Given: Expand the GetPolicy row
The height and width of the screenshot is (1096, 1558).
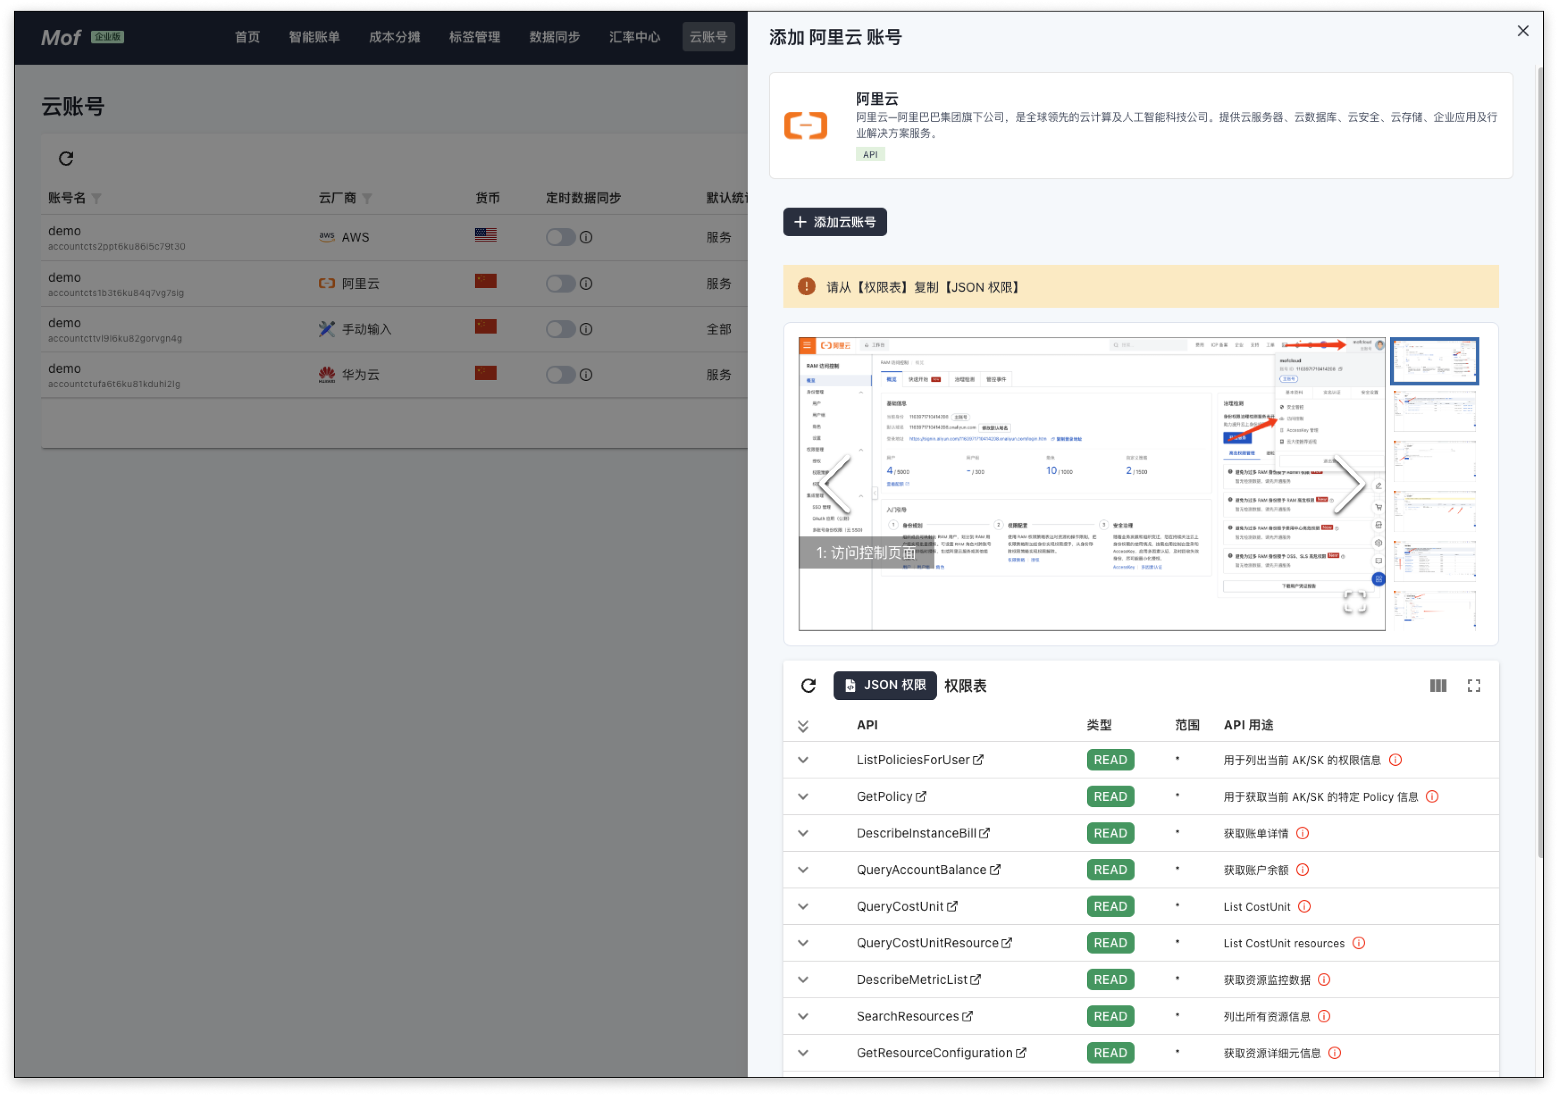Looking at the screenshot, I should tap(803, 797).
